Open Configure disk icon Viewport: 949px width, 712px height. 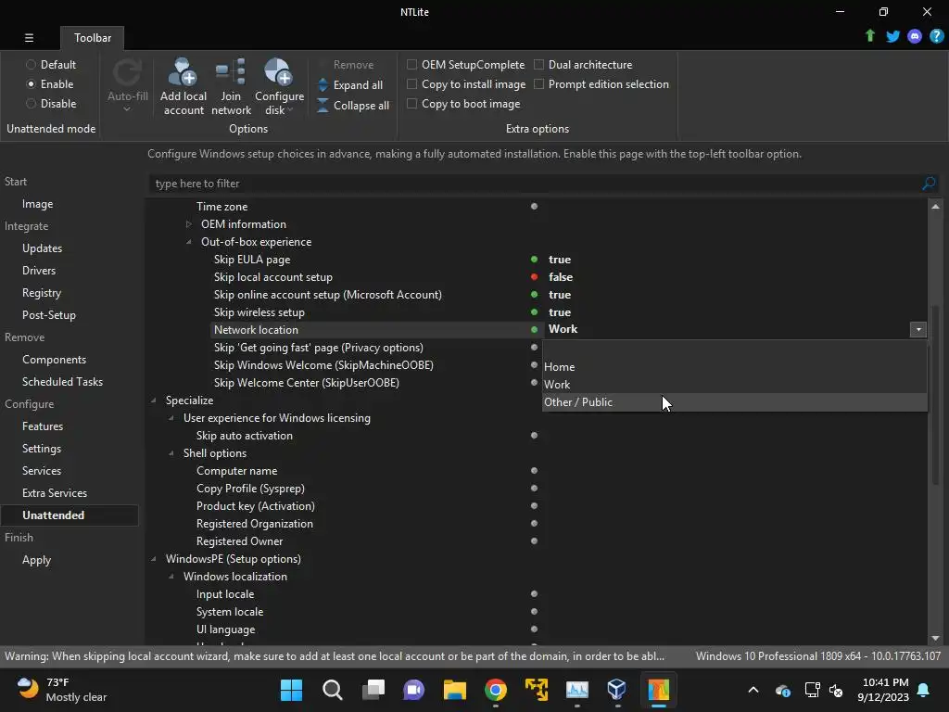(278, 72)
